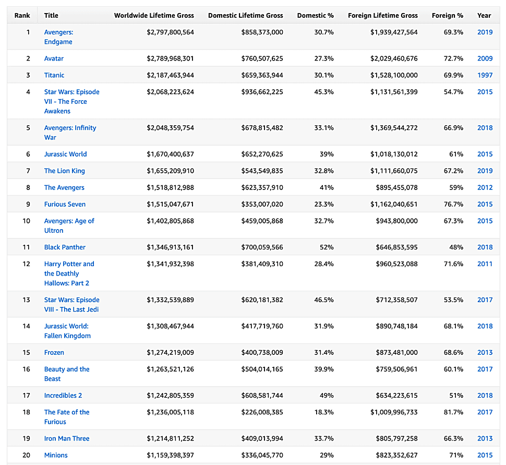Select foreign gross $1,131,561,399

click(x=394, y=92)
